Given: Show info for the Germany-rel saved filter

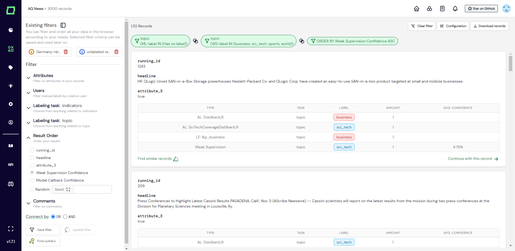Looking at the screenshot, I should (31, 52).
